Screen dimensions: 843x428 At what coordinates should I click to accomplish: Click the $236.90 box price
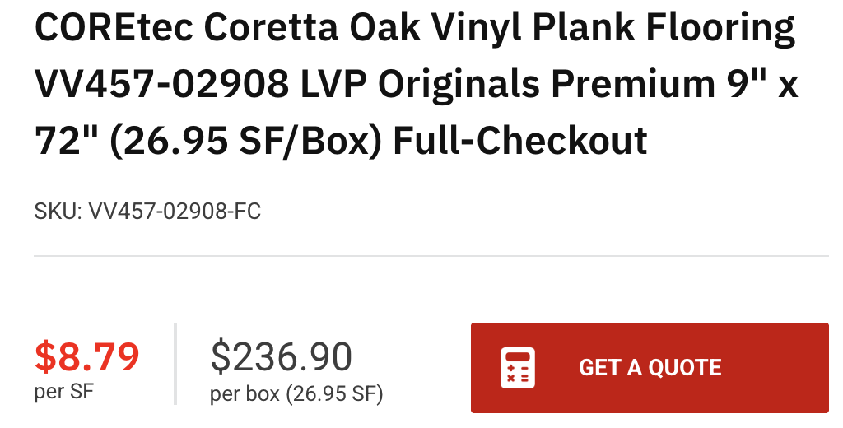pos(281,356)
